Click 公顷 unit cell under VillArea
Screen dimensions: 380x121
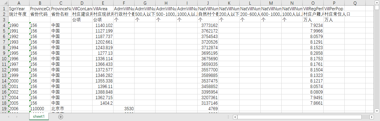pos(103,20)
